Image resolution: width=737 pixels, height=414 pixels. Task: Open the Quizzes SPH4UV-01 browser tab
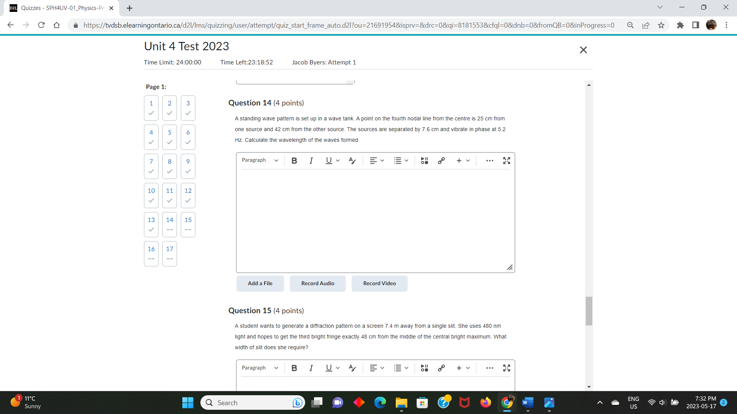coord(58,8)
